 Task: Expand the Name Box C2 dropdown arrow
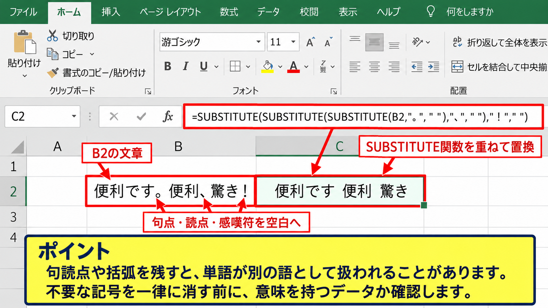74,116
